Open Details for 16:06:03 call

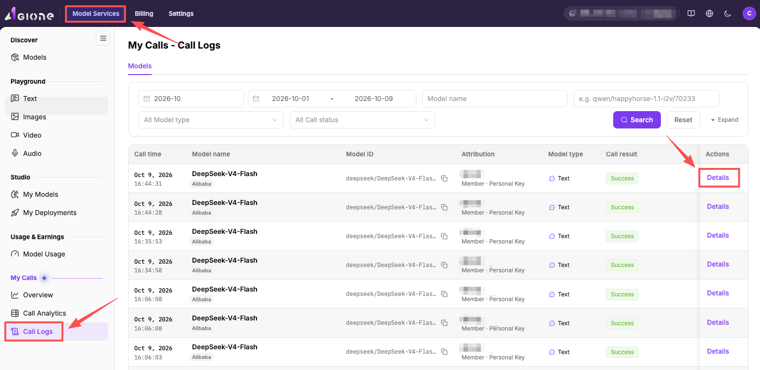coord(718,351)
